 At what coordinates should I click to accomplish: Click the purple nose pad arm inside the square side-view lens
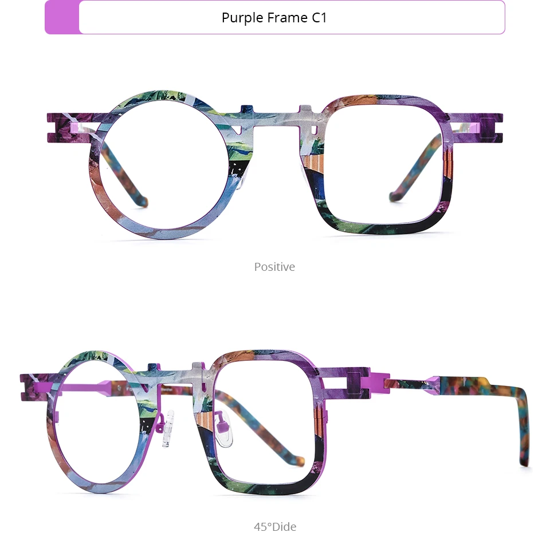click(222, 424)
